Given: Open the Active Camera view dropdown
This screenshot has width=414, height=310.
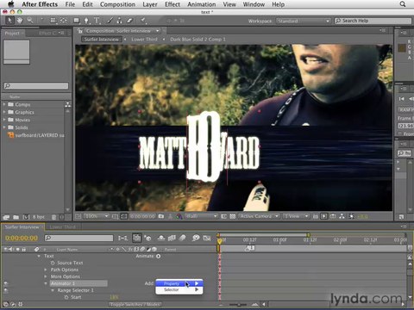Looking at the screenshot, I should [x=259, y=216].
